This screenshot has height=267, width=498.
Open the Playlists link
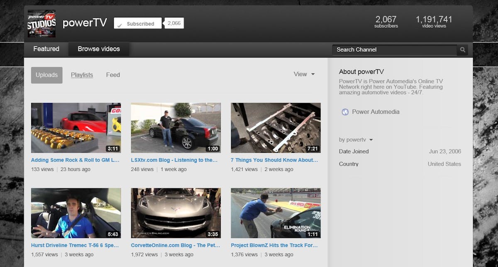tap(82, 75)
